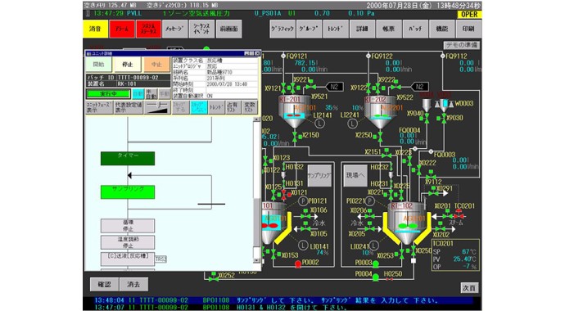
Task: Switch to the トレンド view in top toolbar
Action: tap(336, 29)
